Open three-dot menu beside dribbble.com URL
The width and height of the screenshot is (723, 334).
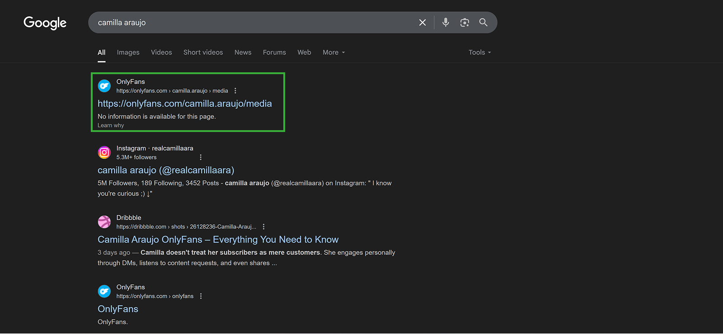264,227
